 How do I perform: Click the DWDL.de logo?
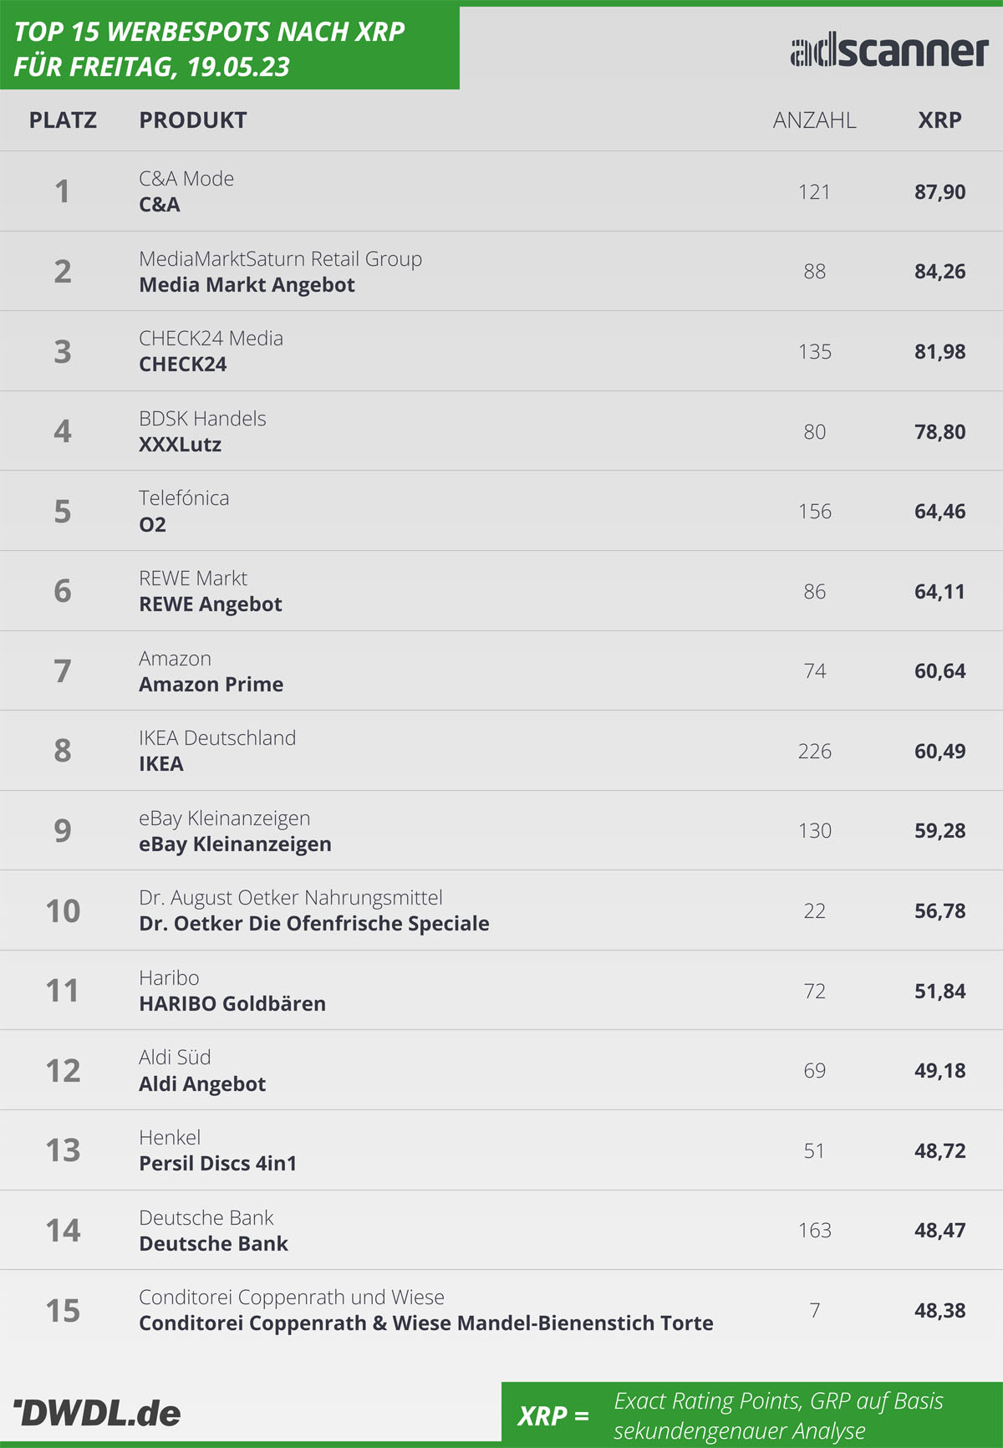point(97,1413)
